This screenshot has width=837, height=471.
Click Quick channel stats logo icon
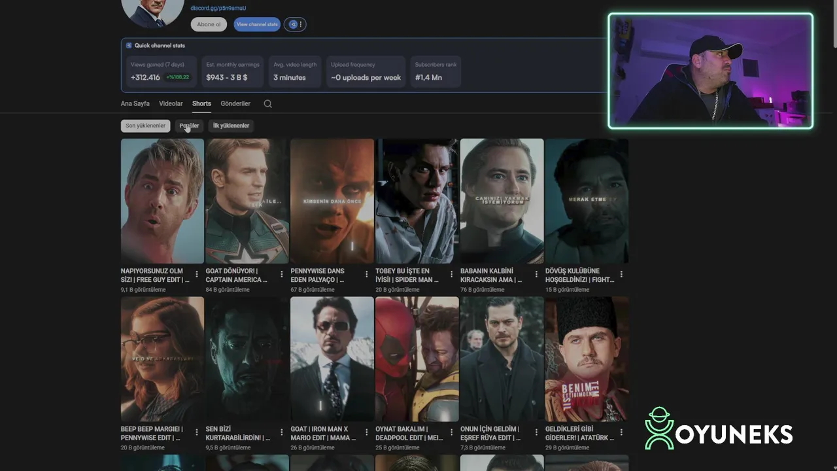(129, 46)
